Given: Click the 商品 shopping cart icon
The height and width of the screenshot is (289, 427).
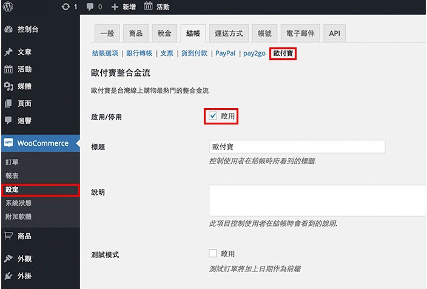Looking at the screenshot, I should coord(8,236).
